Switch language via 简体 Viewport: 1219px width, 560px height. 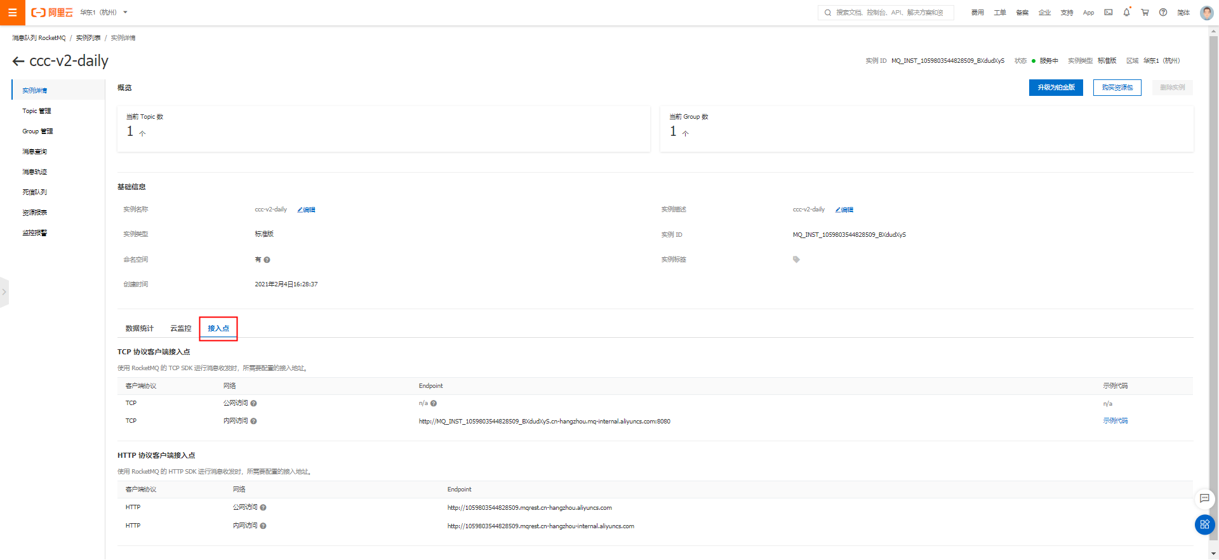tap(1183, 13)
